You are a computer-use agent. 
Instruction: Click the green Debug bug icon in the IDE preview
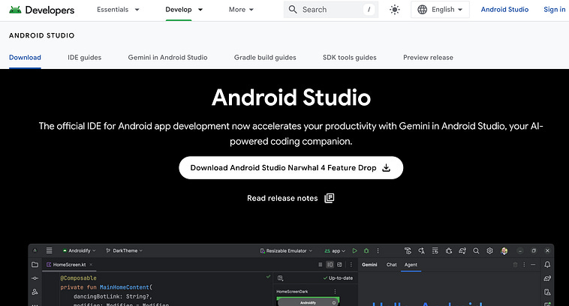[x=366, y=250]
